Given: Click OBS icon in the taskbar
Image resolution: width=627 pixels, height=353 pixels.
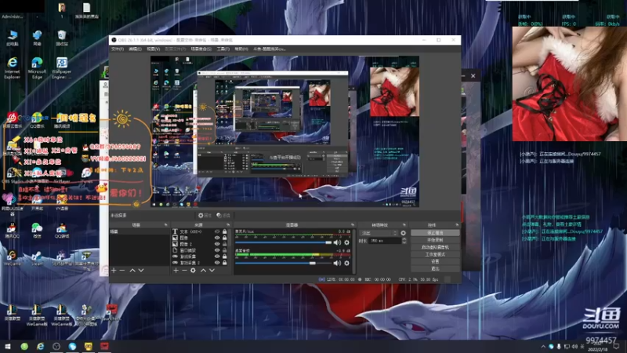Looking at the screenshot, I should point(56,347).
